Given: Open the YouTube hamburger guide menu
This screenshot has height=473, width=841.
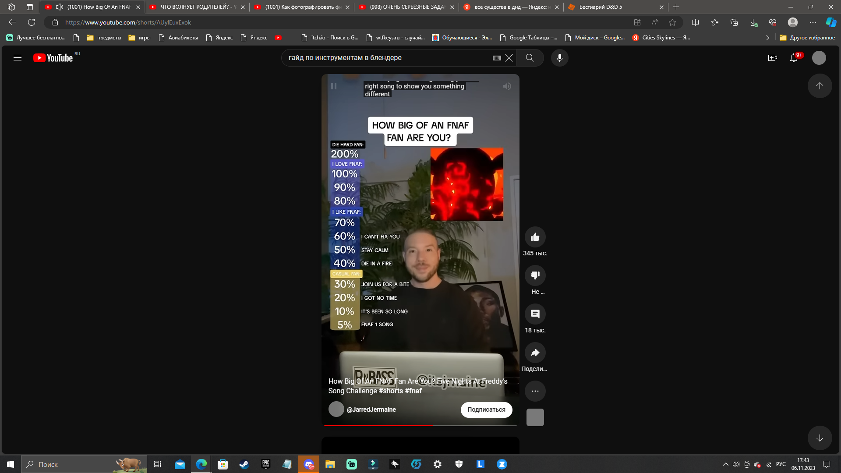Looking at the screenshot, I should pos(18,58).
